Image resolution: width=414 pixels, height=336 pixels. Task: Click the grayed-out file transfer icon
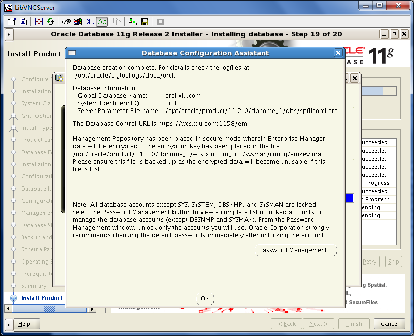coord(117,22)
